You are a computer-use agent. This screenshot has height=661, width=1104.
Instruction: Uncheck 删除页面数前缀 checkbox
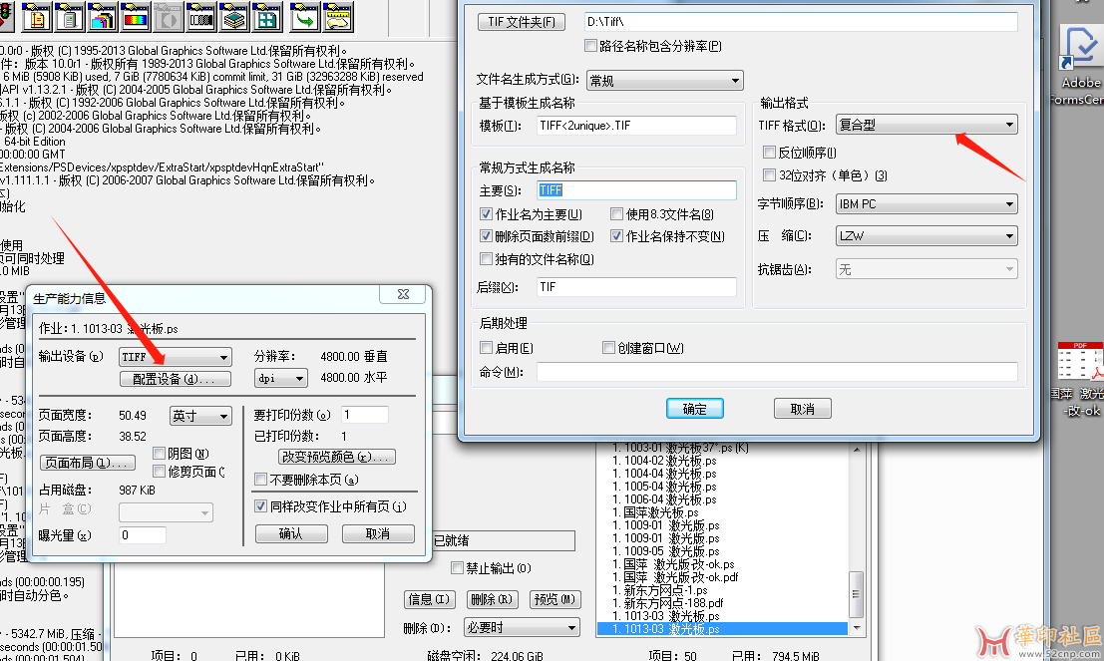click(x=487, y=236)
